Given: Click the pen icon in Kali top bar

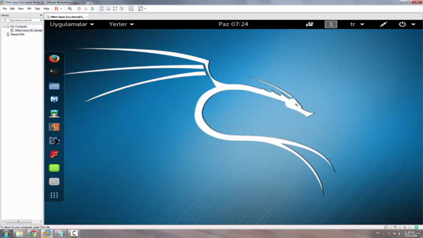Looking at the screenshot, I should (x=383, y=24).
